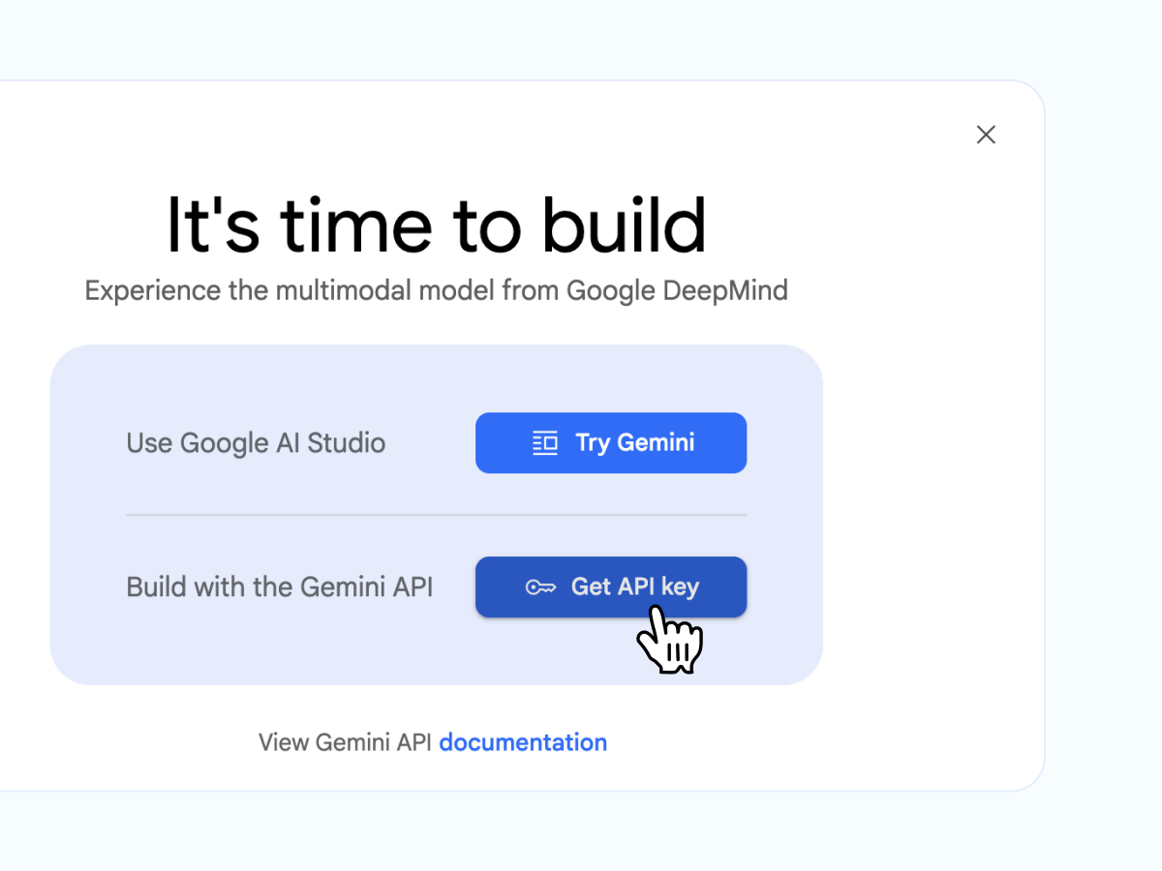Viewport: 1162px width, 871px height.
Task: Click the 'It's time to build' heading
Action: point(436,225)
